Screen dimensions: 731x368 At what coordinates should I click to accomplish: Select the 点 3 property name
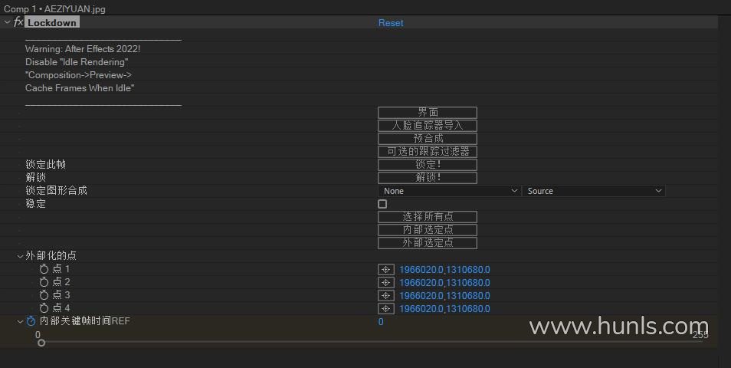[61, 295]
